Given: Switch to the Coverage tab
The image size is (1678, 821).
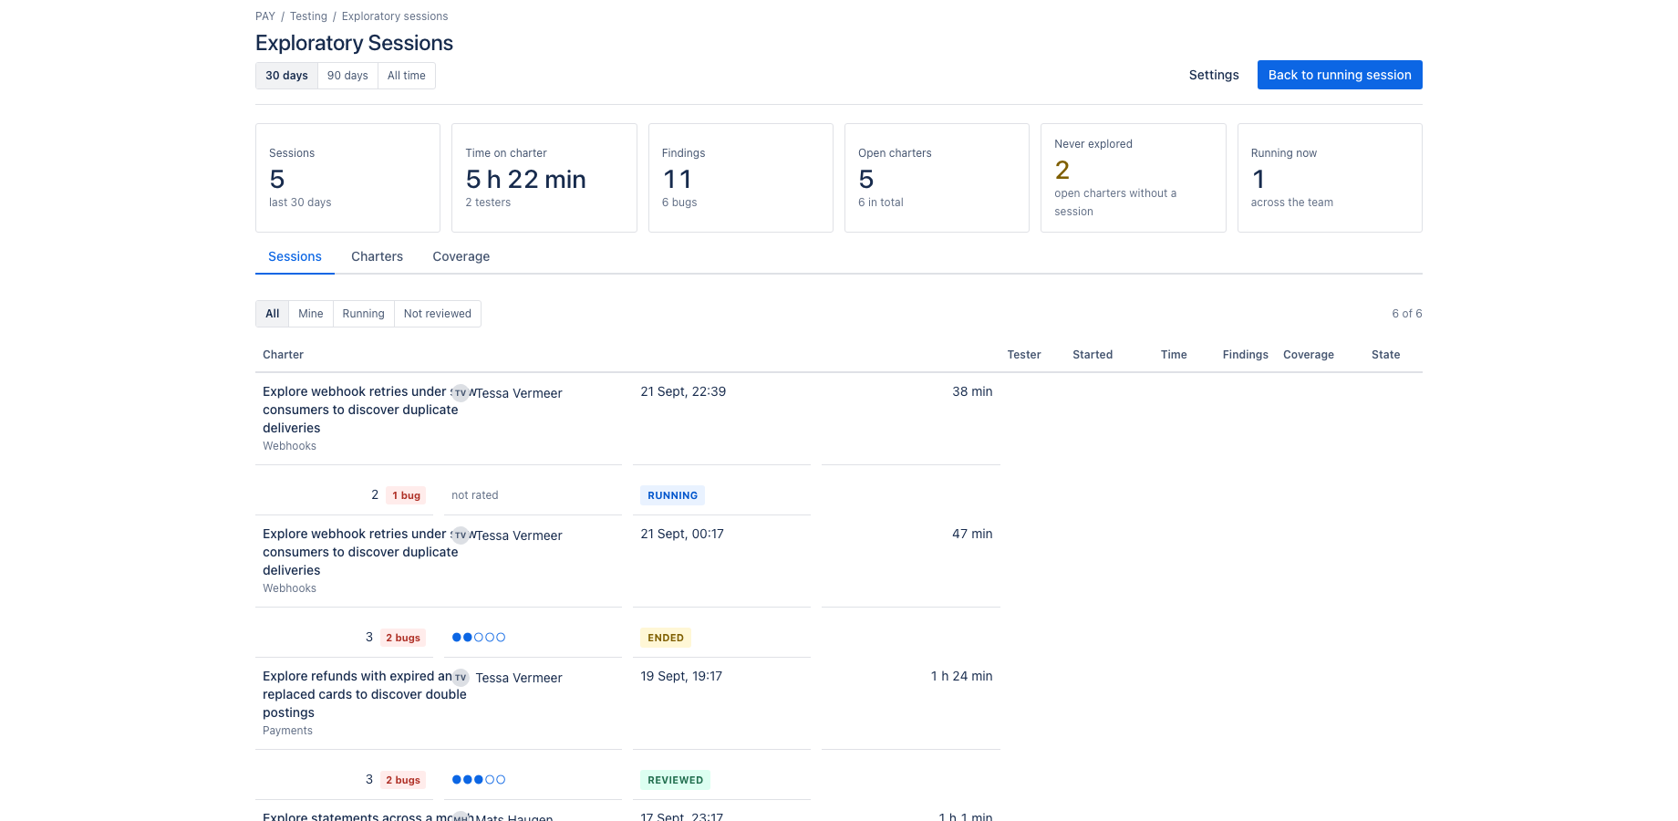Looking at the screenshot, I should (461, 256).
